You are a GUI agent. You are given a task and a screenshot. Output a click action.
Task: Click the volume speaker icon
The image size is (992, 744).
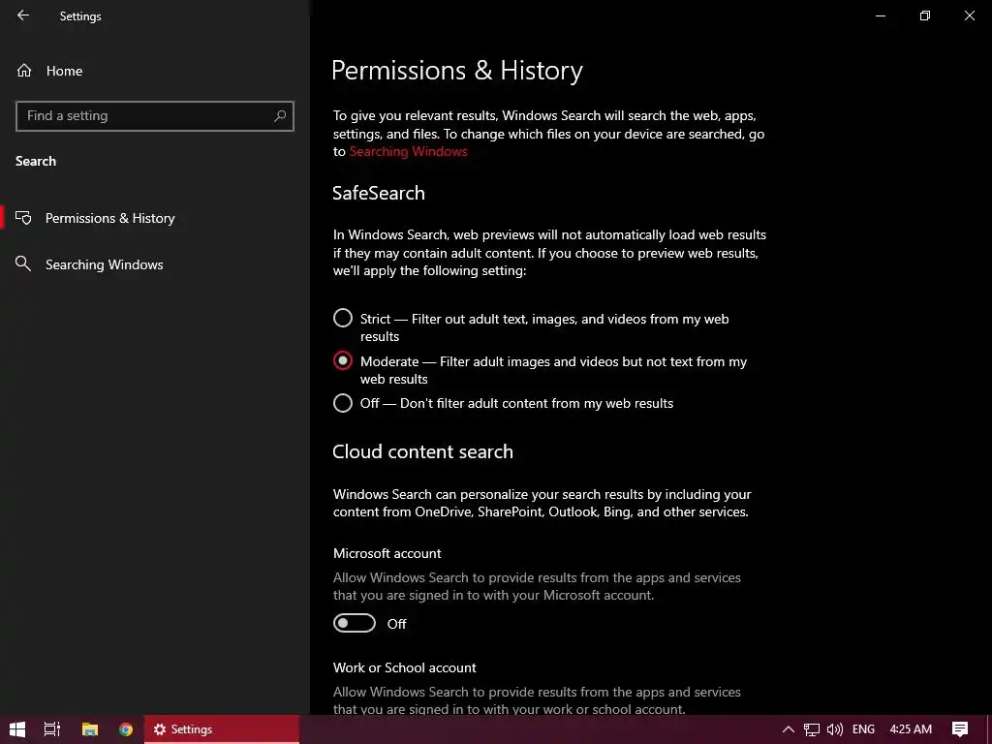[x=834, y=729]
